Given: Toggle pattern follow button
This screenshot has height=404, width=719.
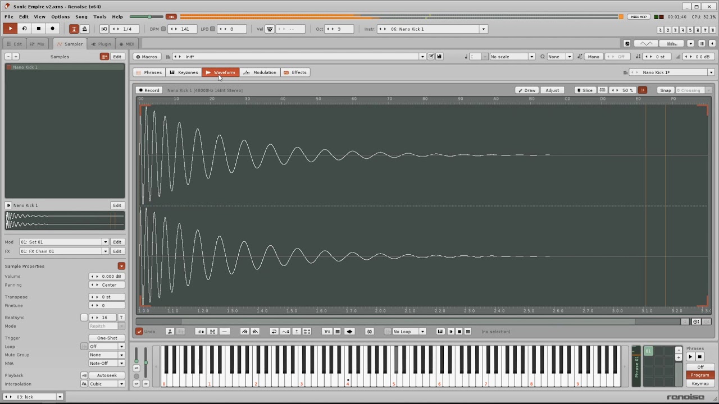Looking at the screenshot, I should point(74,29).
